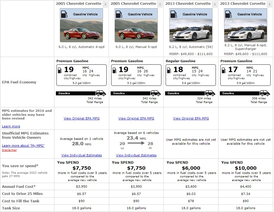Click the gas pump icon above the Manual 6-spd 2005 car
This screenshot has height=212, width=274.
click(119, 14)
